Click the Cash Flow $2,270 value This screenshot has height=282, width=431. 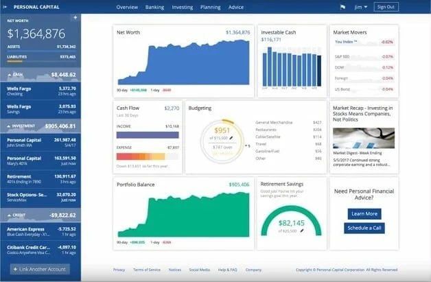tap(172, 108)
